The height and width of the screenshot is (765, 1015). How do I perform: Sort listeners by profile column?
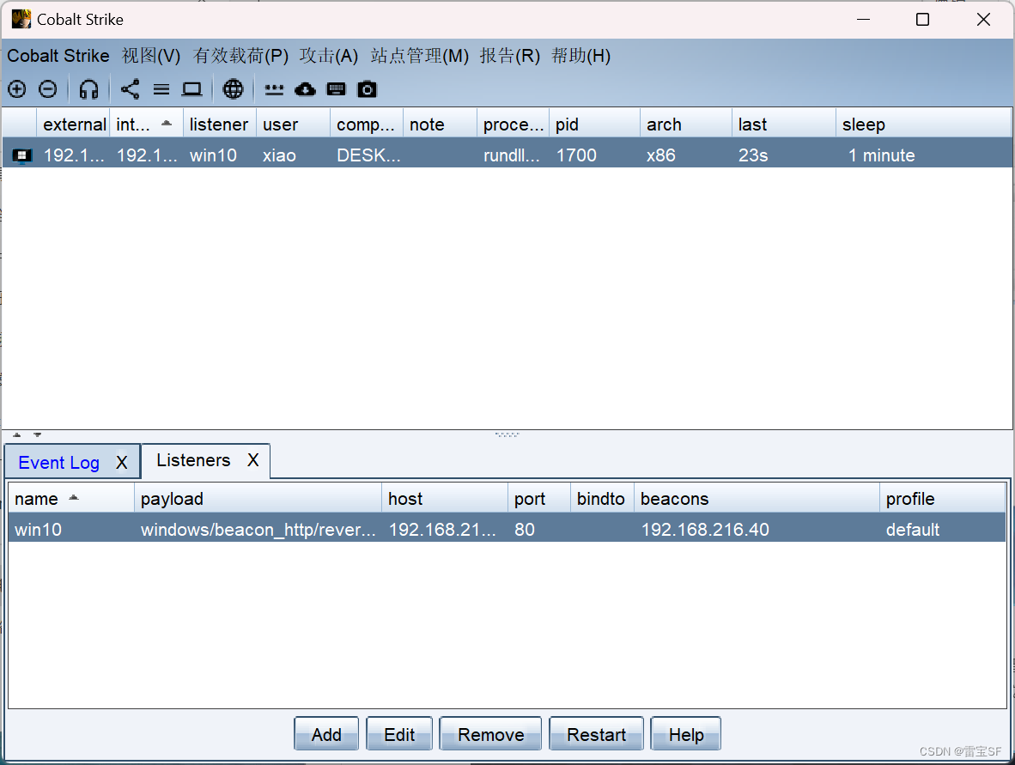coord(943,498)
